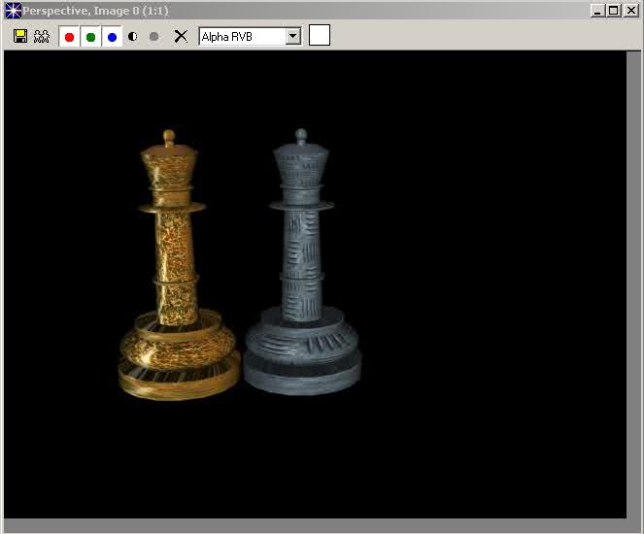644x534 pixels.
Task: Close the Perspective render window
Action: pyautogui.click(x=629, y=11)
